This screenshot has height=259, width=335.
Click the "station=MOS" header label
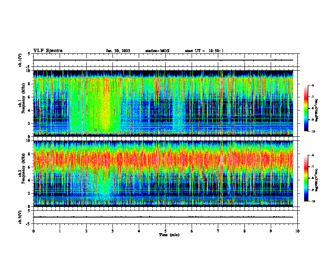point(157,51)
